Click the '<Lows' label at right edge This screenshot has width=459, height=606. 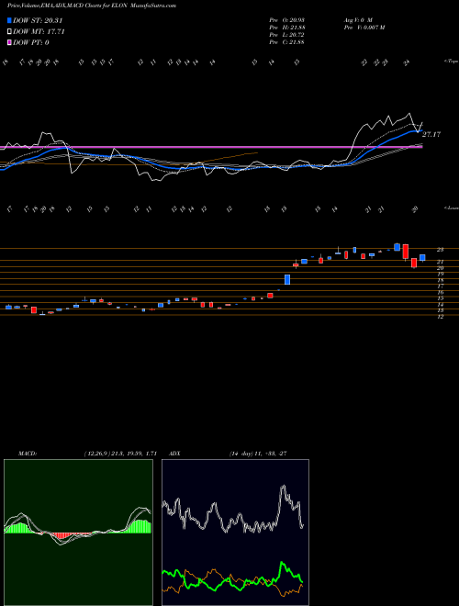pos(451,208)
